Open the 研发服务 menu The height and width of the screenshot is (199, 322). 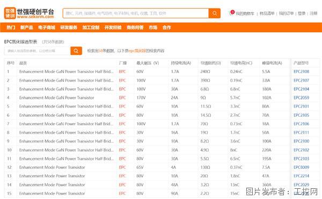point(69,27)
